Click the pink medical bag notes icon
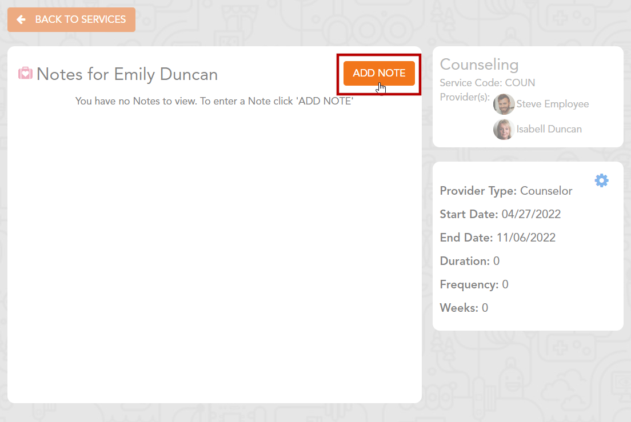This screenshot has width=631, height=422. pyautogui.click(x=25, y=74)
